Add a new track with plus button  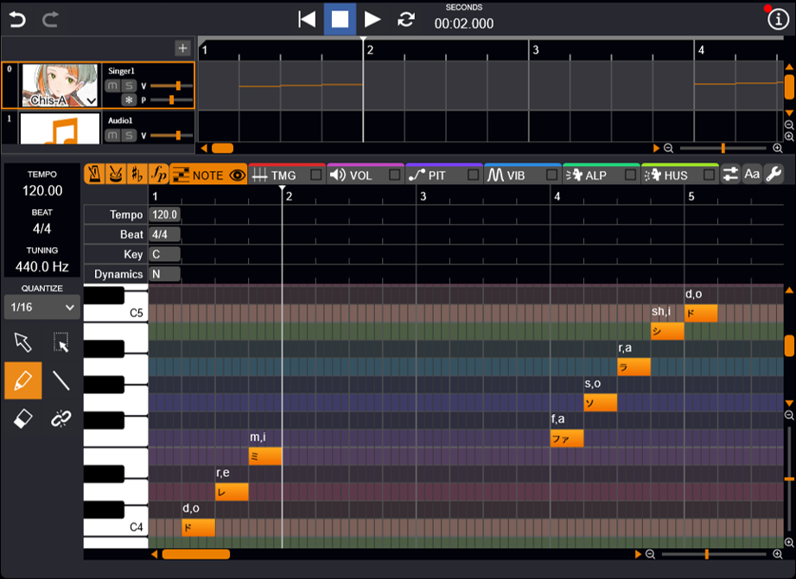(x=182, y=48)
